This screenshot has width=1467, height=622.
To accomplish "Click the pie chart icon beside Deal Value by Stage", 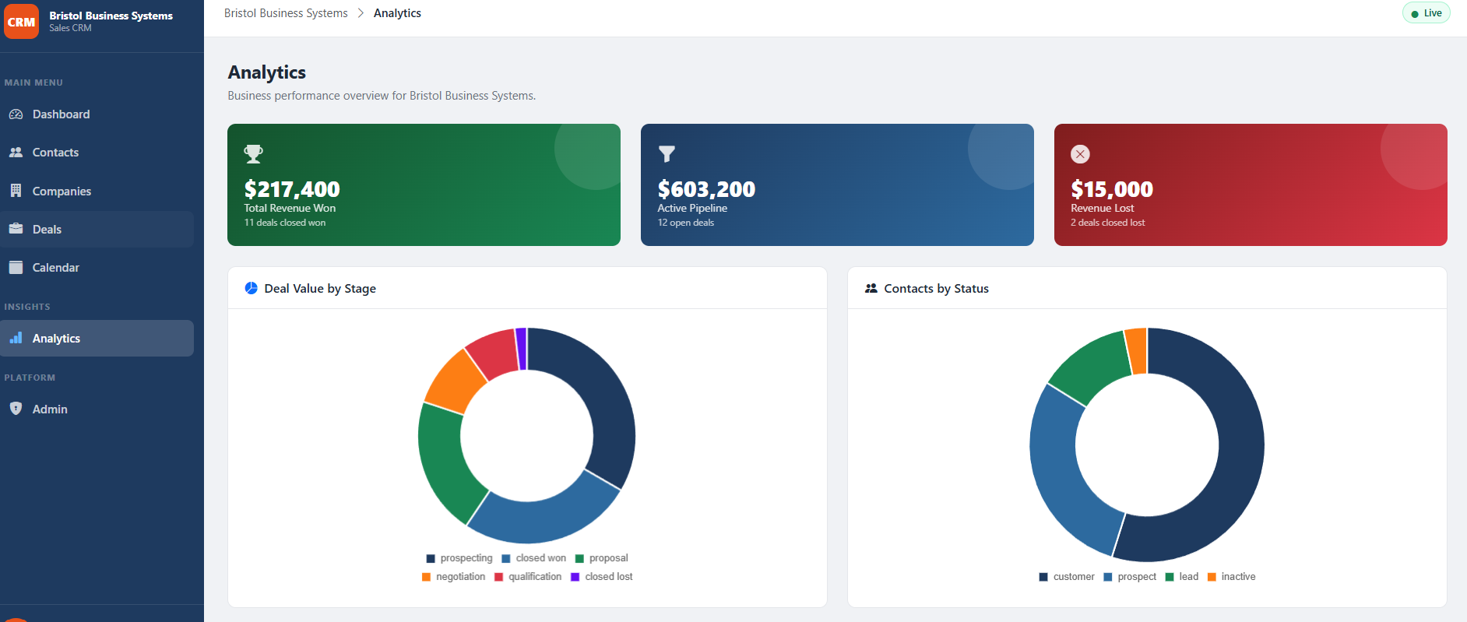I will click(252, 288).
